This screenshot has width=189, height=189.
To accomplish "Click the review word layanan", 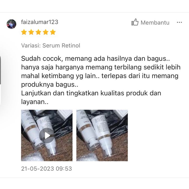I will pyautogui.click(x=35, y=102).
